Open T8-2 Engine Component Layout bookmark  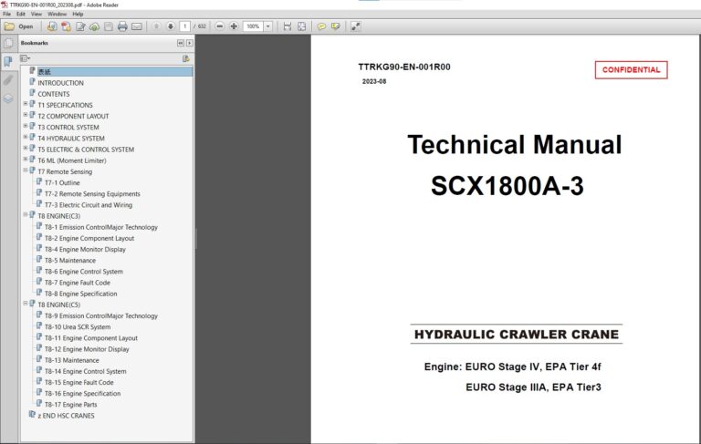click(x=89, y=239)
